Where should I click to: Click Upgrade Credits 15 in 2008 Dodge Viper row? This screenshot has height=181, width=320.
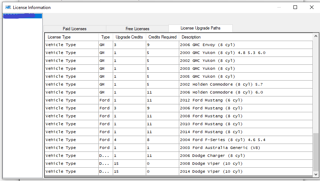(129, 164)
